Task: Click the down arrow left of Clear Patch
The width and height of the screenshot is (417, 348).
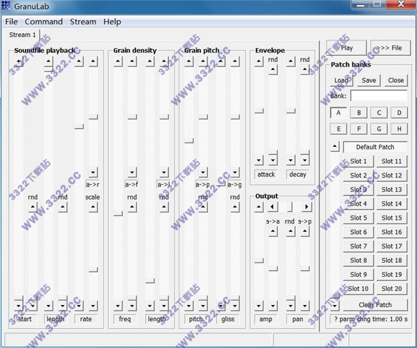Action: click(x=335, y=306)
